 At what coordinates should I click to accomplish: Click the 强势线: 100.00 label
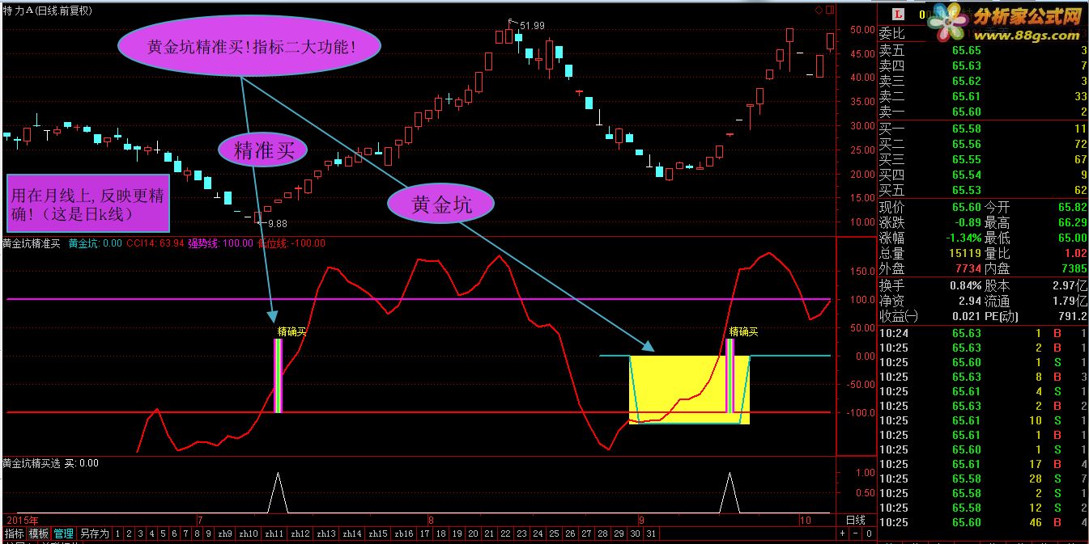tap(220, 242)
